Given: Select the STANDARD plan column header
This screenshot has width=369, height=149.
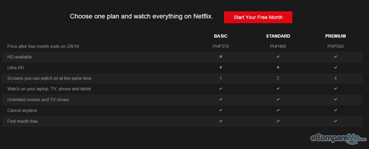Looking at the screenshot, I should [278, 36].
